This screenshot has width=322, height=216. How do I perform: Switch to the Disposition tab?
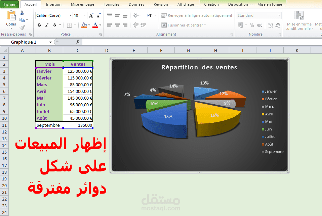[x=238, y=4]
